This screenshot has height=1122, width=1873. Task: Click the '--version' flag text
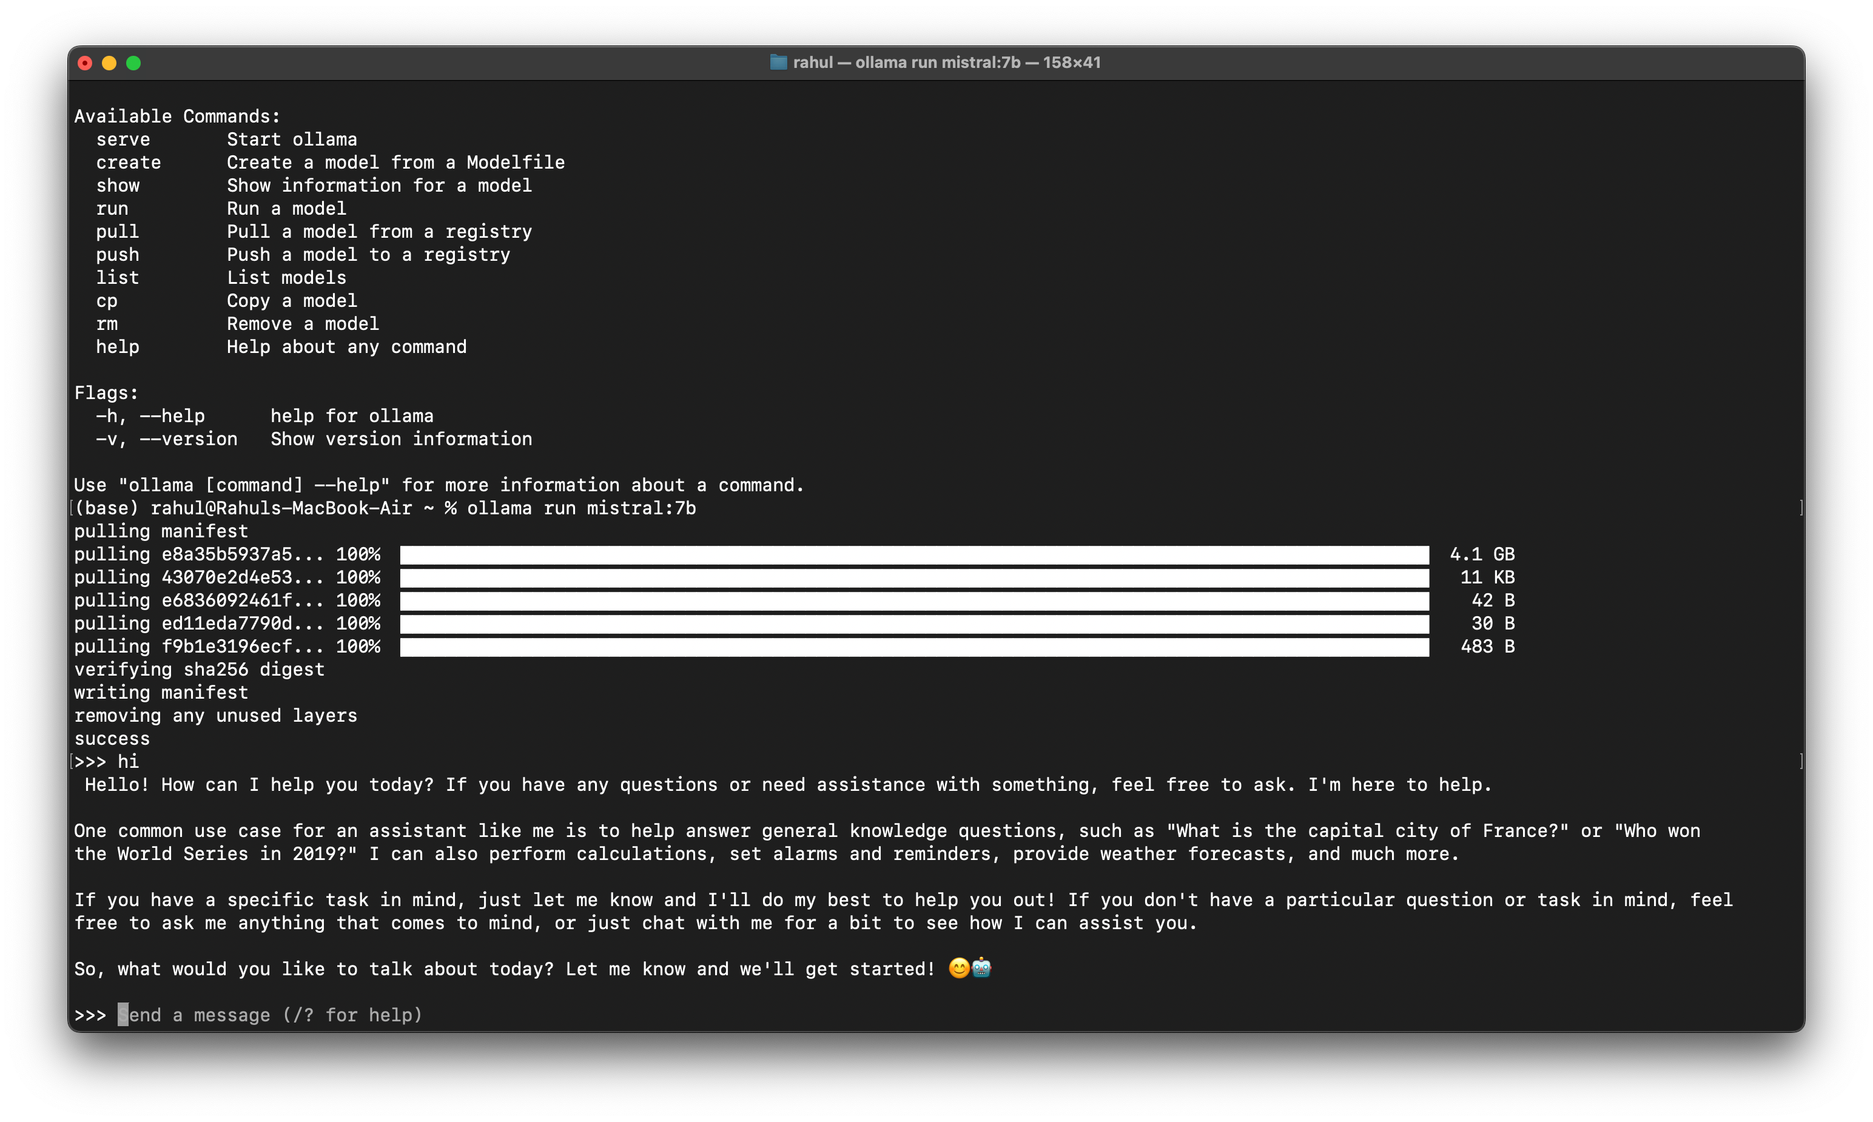pyautogui.click(x=188, y=439)
